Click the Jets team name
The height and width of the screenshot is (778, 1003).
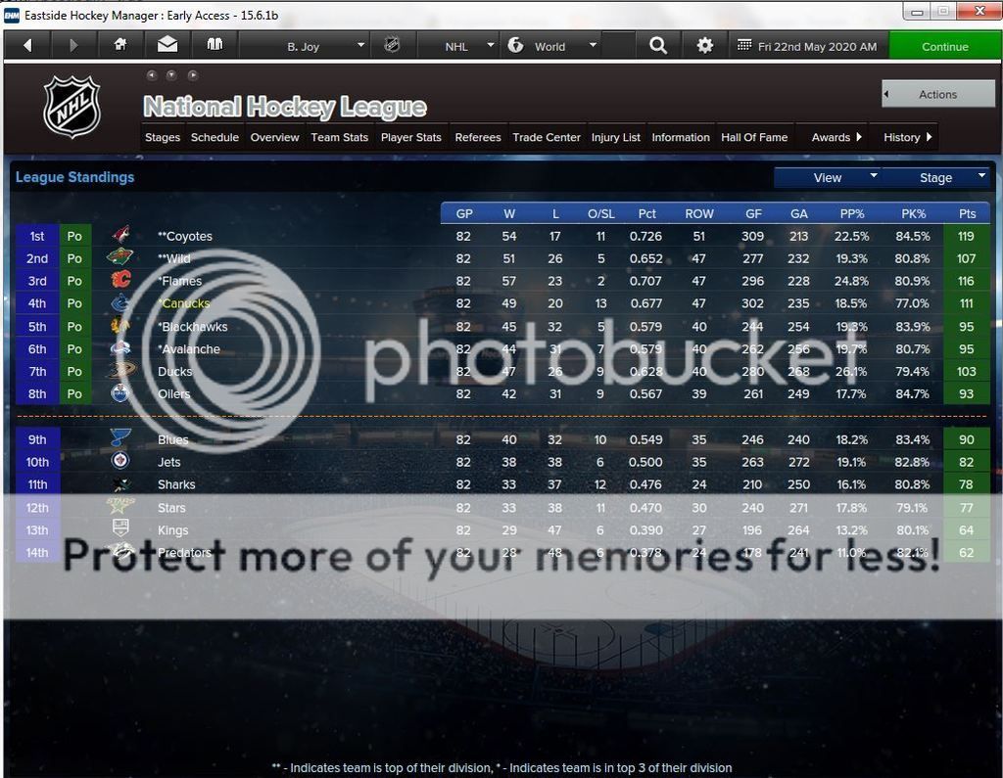[x=168, y=462]
